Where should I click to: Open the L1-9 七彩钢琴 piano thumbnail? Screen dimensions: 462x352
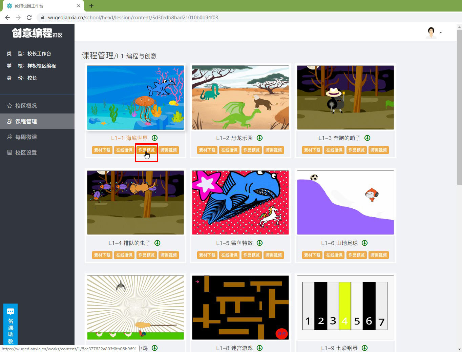click(x=345, y=308)
